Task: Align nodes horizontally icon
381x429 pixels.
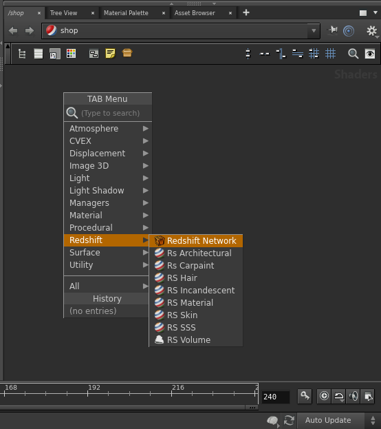Action: pyautogui.click(x=264, y=54)
